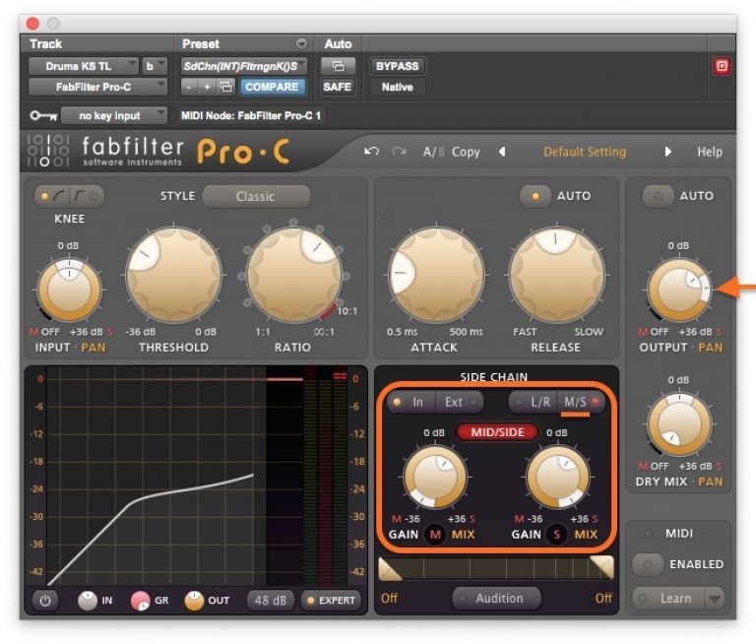The height and width of the screenshot is (644, 756).
Task: Click the M button between GAIN and MIX
Action: (x=435, y=535)
